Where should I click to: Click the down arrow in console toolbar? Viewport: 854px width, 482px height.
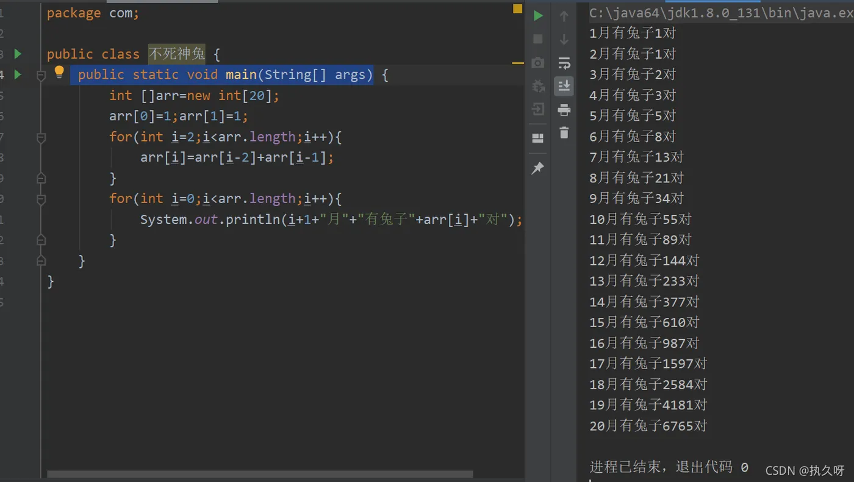point(564,40)
